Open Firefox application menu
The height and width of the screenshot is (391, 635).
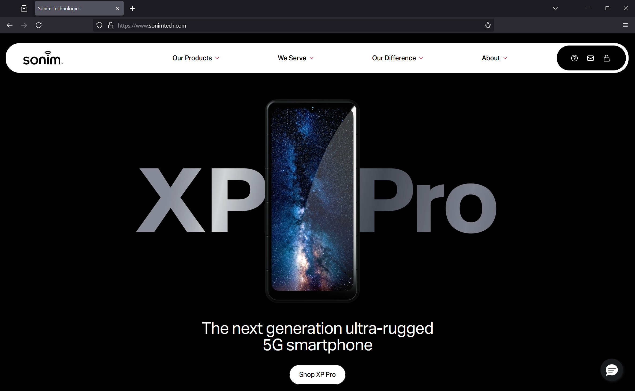tap(625, 25)
